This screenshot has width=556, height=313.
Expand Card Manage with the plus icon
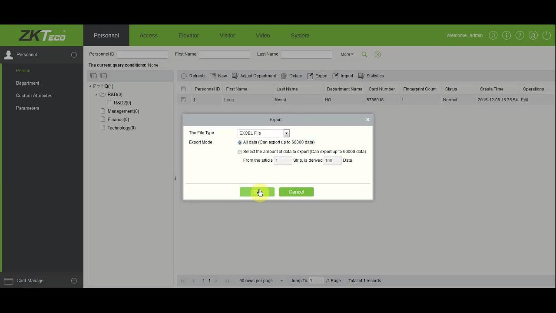[74, 281]
